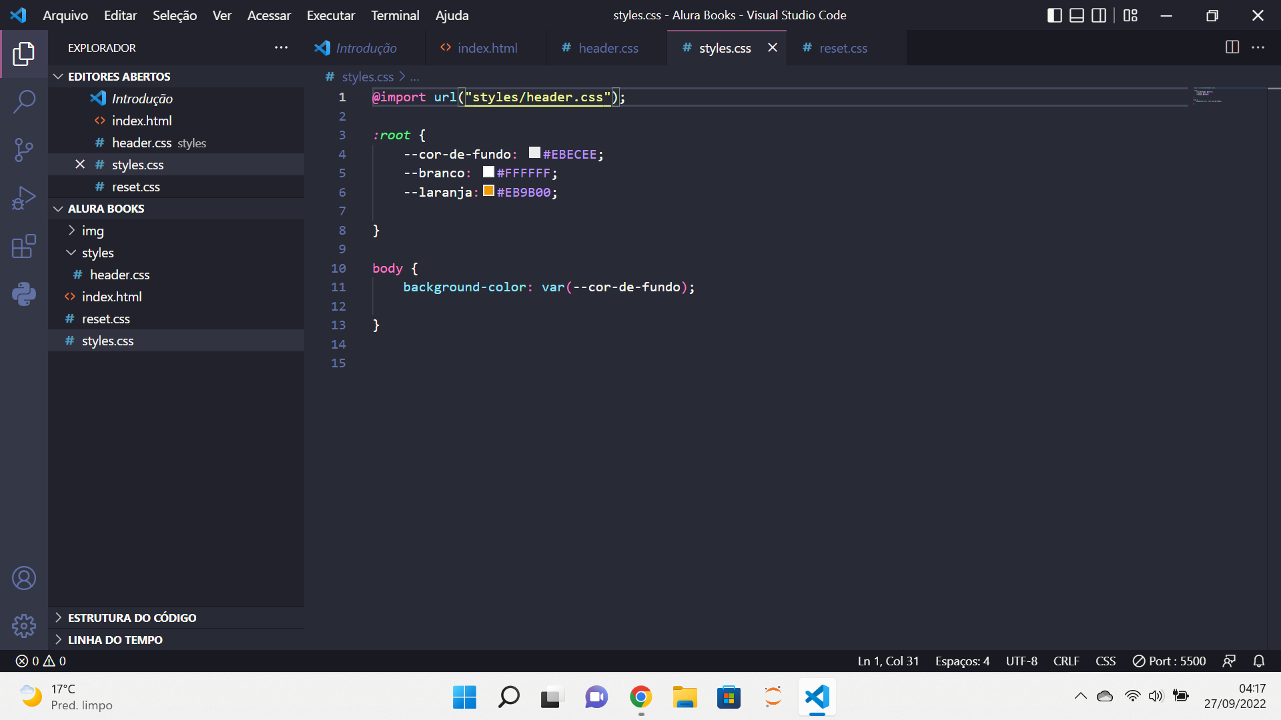Open Explorer more actions ellipsis
Image resolution: width=1281 pixels, height=720 pixels.
[x=282, y=47]
